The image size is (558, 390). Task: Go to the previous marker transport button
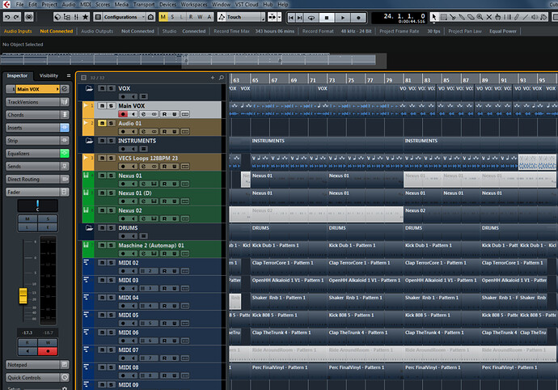click(x=291, y=17)
